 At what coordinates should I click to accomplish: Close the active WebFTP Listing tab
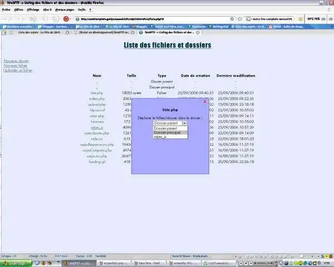[198, 33]
